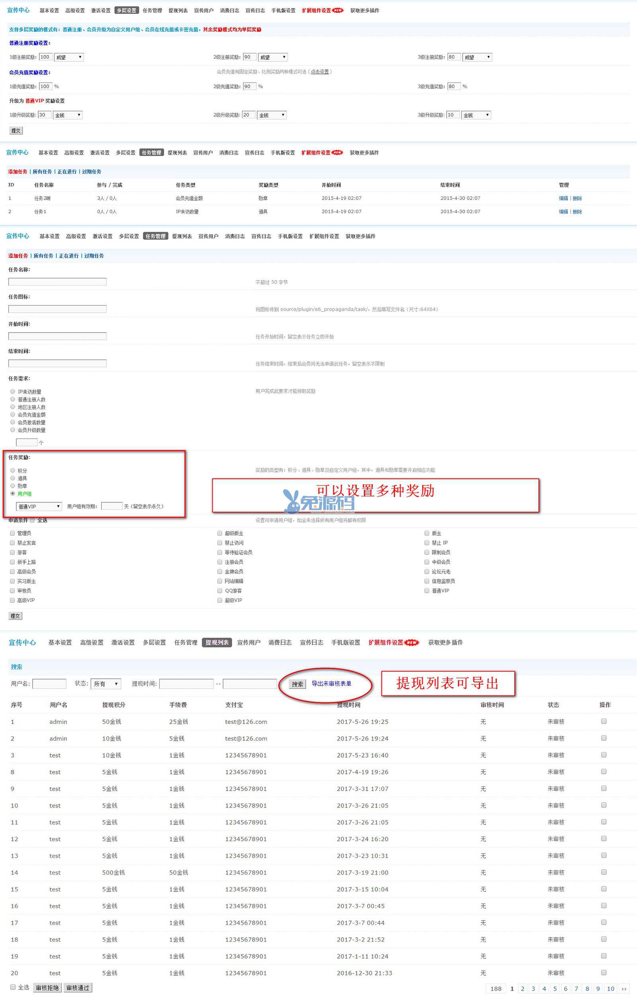Click the 审核通过 button

tap(78, 987)
